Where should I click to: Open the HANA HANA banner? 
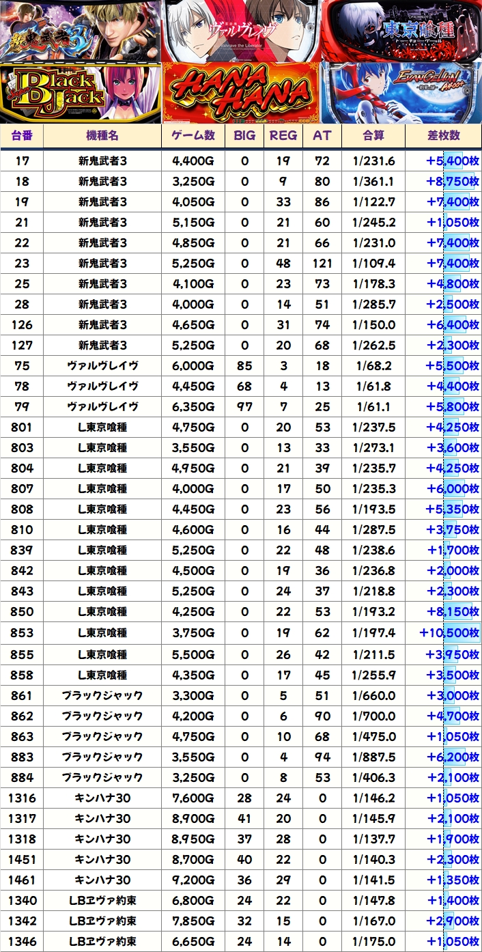[241, 93]
